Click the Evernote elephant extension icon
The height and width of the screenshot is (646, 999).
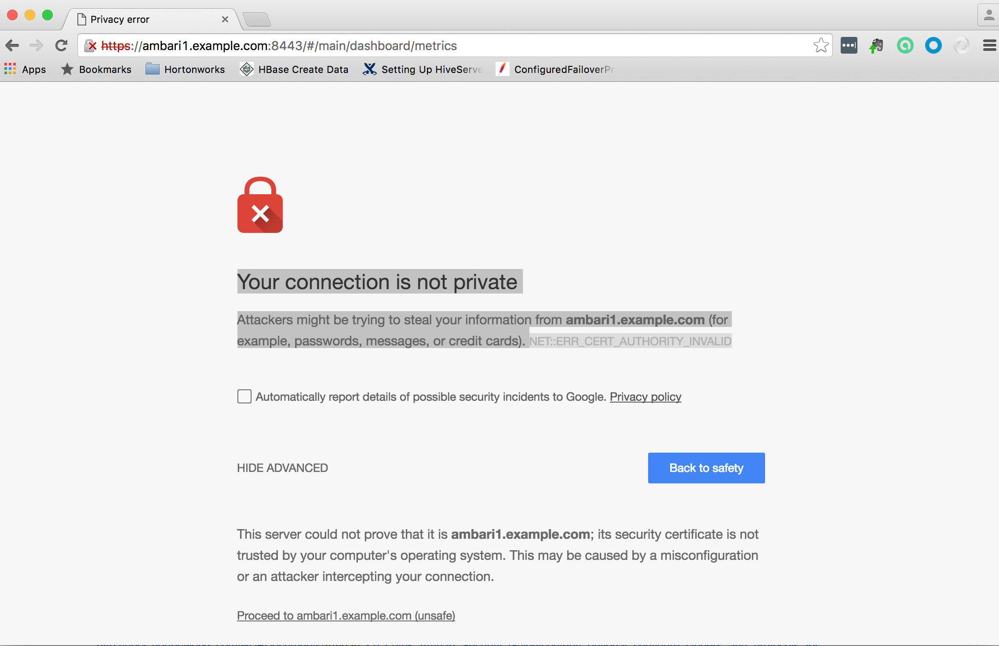[876, 46]
